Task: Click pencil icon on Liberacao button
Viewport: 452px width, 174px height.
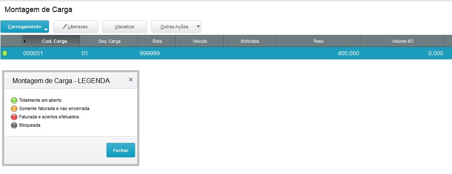Action: pos(64,27)
